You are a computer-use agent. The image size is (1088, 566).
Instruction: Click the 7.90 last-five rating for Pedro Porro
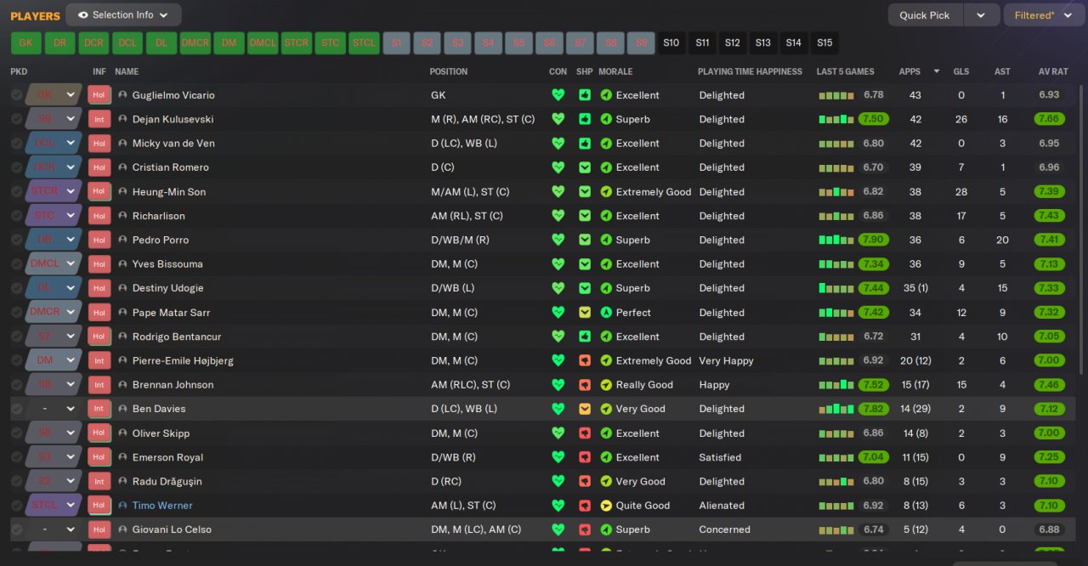(873, 240)
